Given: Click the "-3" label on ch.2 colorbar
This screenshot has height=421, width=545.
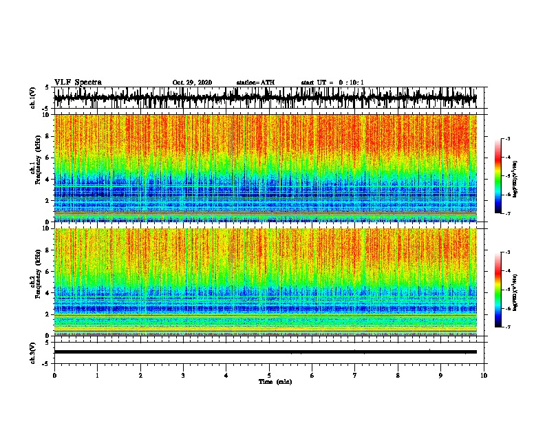Looking at the screenshot, I should (x=507, y=252).
